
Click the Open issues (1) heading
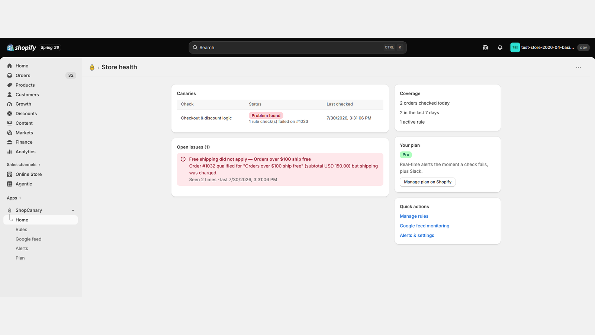[x=193, y=147]
